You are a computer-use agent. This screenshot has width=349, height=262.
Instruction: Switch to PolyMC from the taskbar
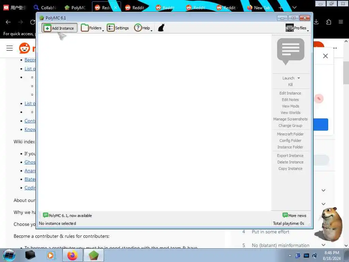pyautogui.click(x=94, y=255)
